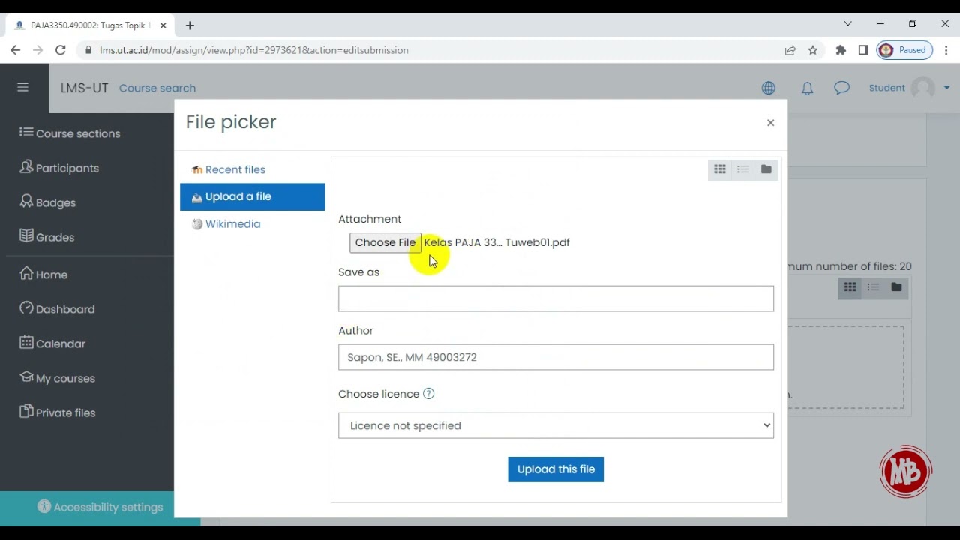The width and height of the screenshot is (960, 540).
Task: Open the messages chat bubble icon
Action: (x=841, y=88)
